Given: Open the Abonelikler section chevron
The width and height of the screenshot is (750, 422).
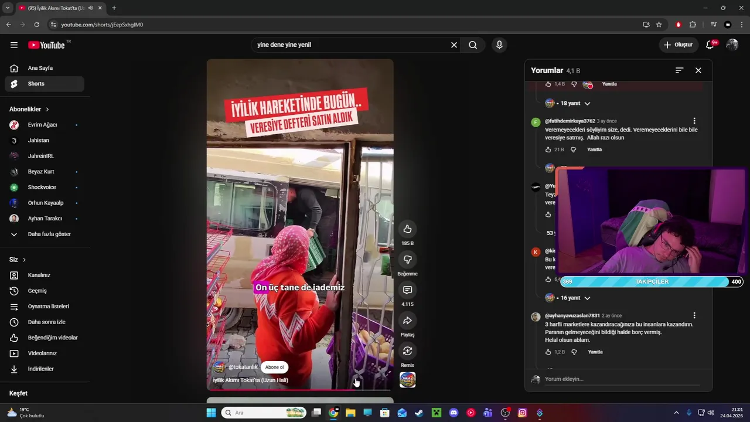Looking at the screenshot, I should [x=47, y=110].
